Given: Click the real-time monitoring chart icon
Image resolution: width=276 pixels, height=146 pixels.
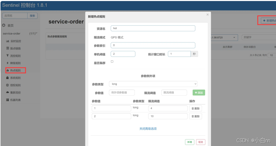Looking at the screenshot, I should click(8, 41).
